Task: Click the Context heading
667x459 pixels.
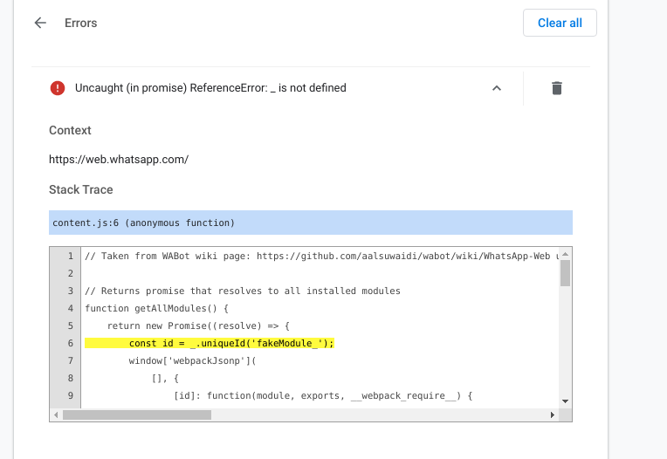Action: click(70, 130)
